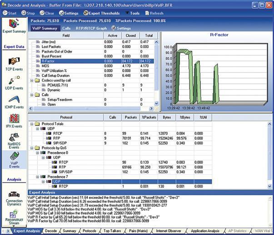Click the Refresh toolbar button
274x235 pixels.
[154, 13]
